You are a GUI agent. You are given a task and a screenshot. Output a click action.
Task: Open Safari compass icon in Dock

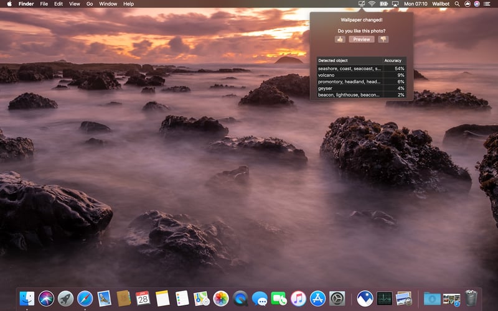click(85, 299)
